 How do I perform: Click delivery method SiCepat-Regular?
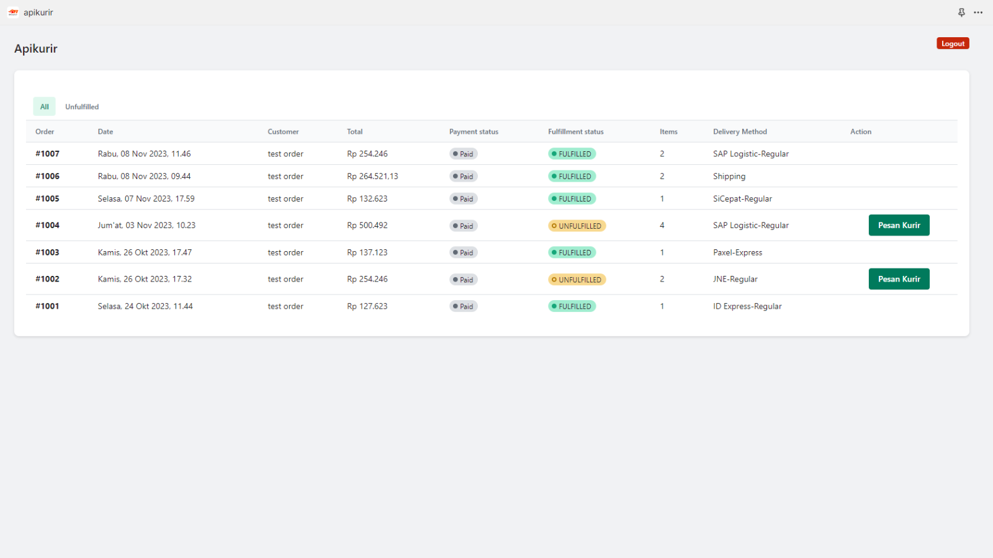pyautogui.click(x=742, y=198)
